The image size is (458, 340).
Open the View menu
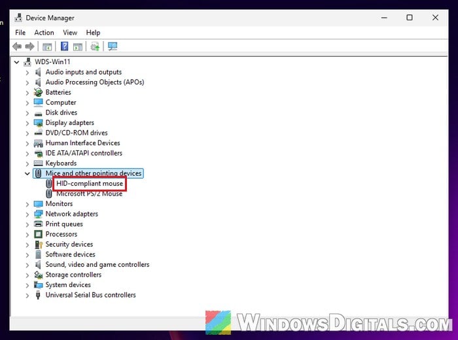click(70, 33)
